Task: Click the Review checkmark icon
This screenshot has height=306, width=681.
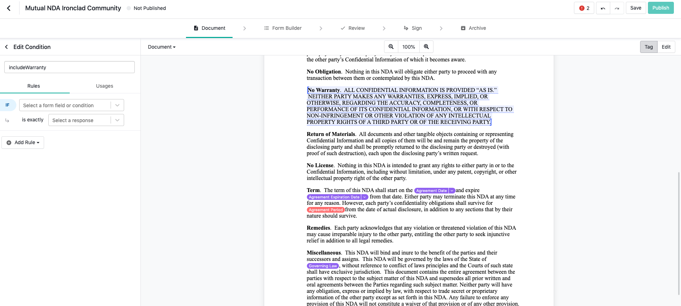Action: (x=343, y=28)
